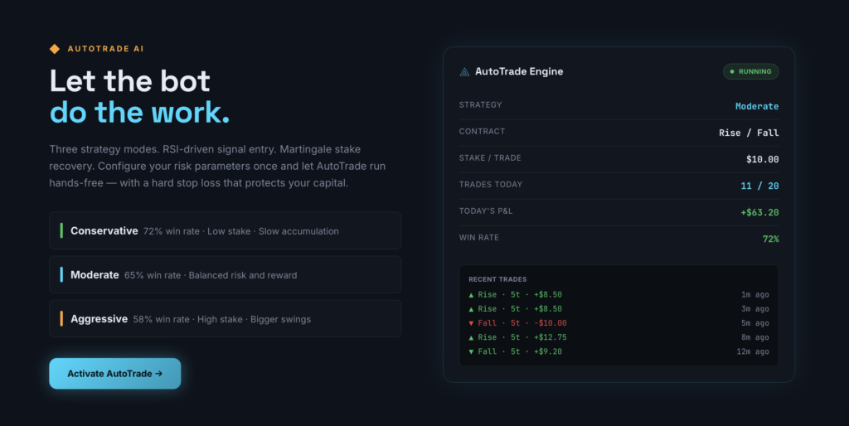
Task: Click the AUTOTRADE AI label text
Action: pos(105,49)
